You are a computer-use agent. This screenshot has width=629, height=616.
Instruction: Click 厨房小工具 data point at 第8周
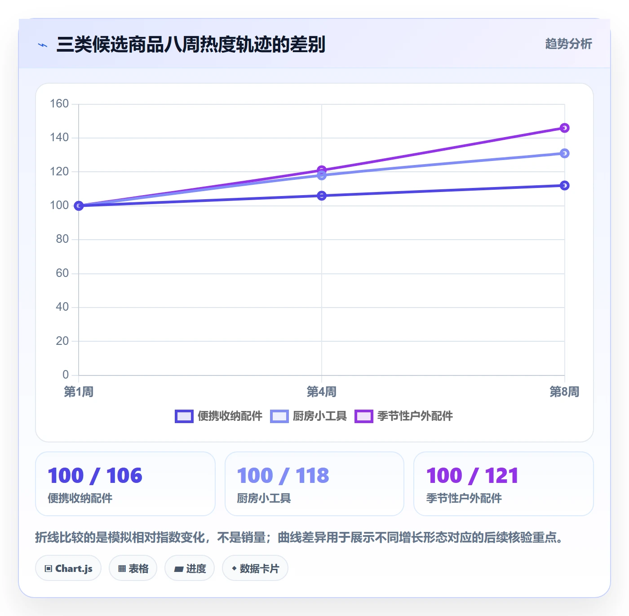click(x=565, y=153)
